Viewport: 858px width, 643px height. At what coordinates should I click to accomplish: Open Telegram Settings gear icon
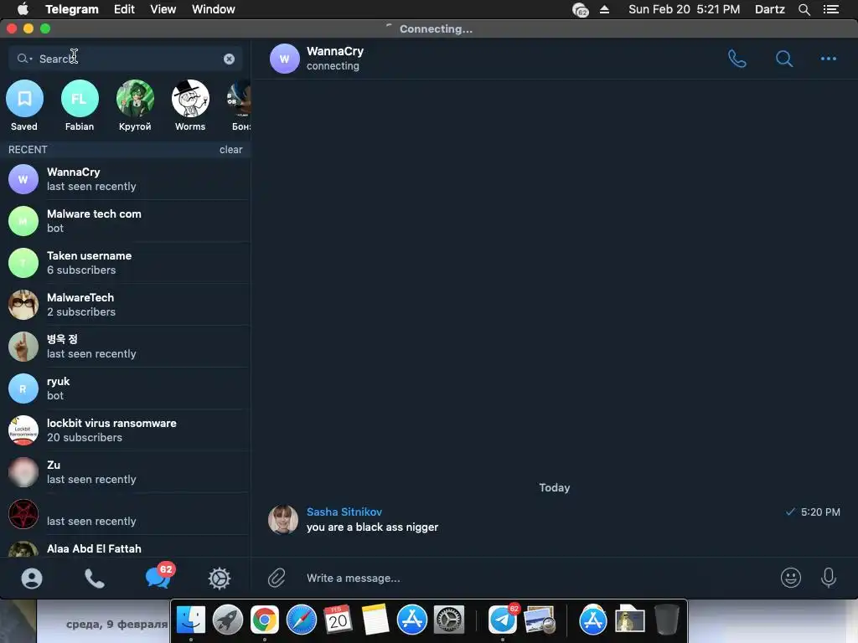tap(220, 579)
